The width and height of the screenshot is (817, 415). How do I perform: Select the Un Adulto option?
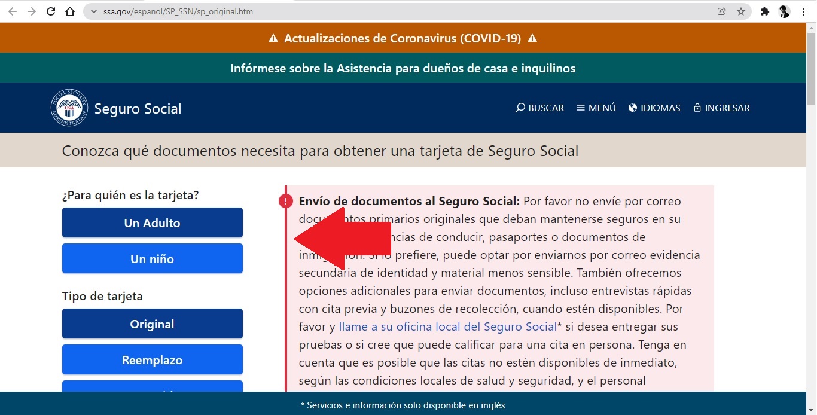pyautogui.click(x=152, y=222)
